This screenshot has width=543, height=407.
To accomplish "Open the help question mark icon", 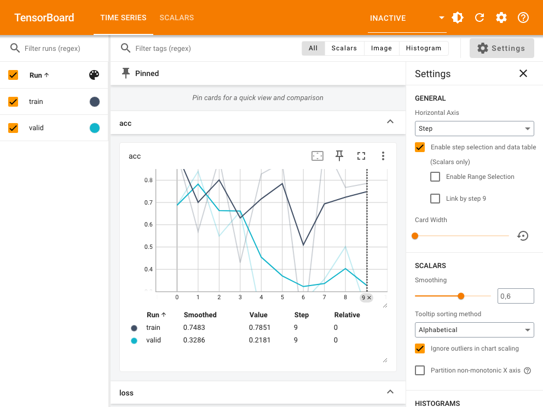I will 523,18.
